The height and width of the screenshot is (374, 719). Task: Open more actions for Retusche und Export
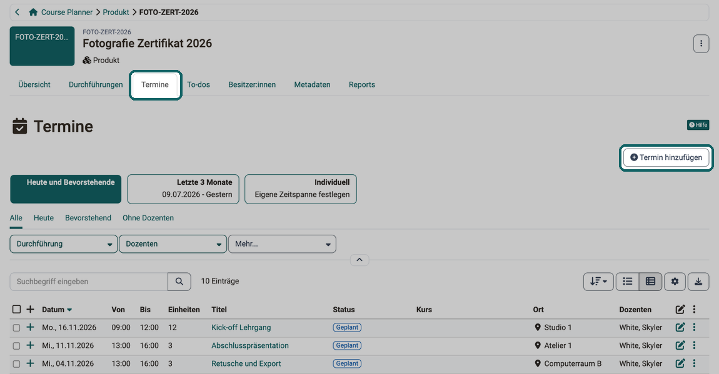click(694, 363)
